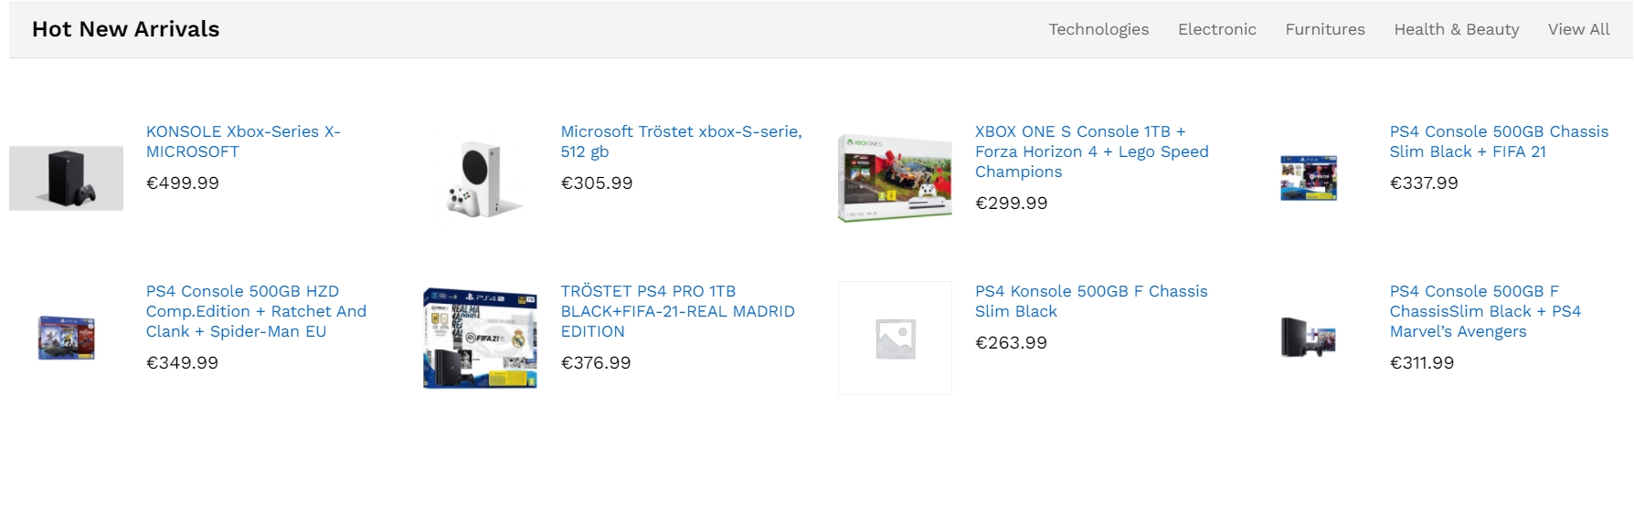
Task: Click the missing image placeholder icon
Action: [895, 339]
